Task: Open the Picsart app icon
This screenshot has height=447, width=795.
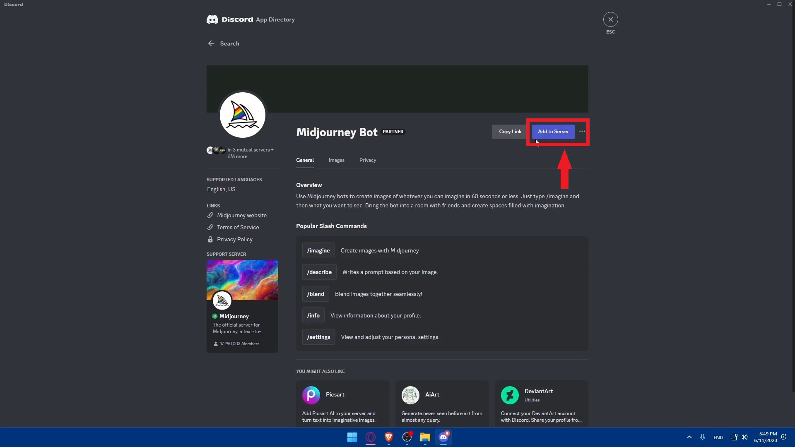Action: [311, 395]
